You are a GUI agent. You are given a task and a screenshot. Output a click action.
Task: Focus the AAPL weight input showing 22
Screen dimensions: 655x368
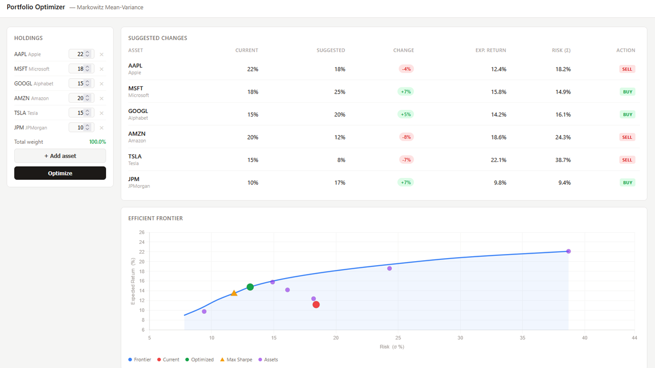click(81, 54)
